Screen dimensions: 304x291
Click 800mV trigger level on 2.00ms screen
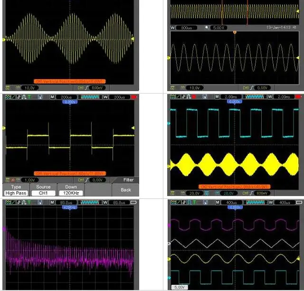(x=262, y=193)
